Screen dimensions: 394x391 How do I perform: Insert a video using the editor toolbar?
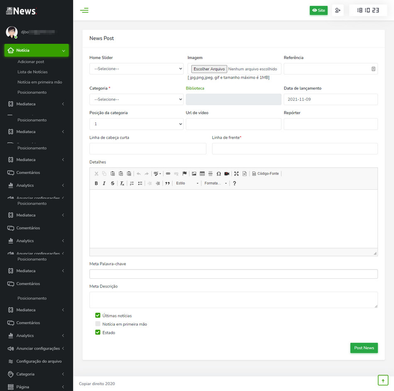226,174
